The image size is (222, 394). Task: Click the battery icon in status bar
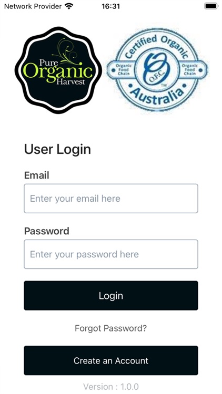tap(211, 6)
